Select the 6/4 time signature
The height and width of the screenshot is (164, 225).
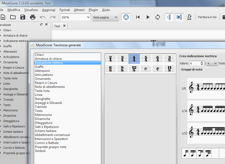[158, 58]
